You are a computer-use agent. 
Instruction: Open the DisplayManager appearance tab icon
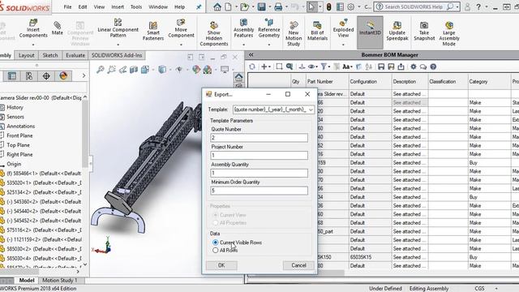(x=63, y=76)
